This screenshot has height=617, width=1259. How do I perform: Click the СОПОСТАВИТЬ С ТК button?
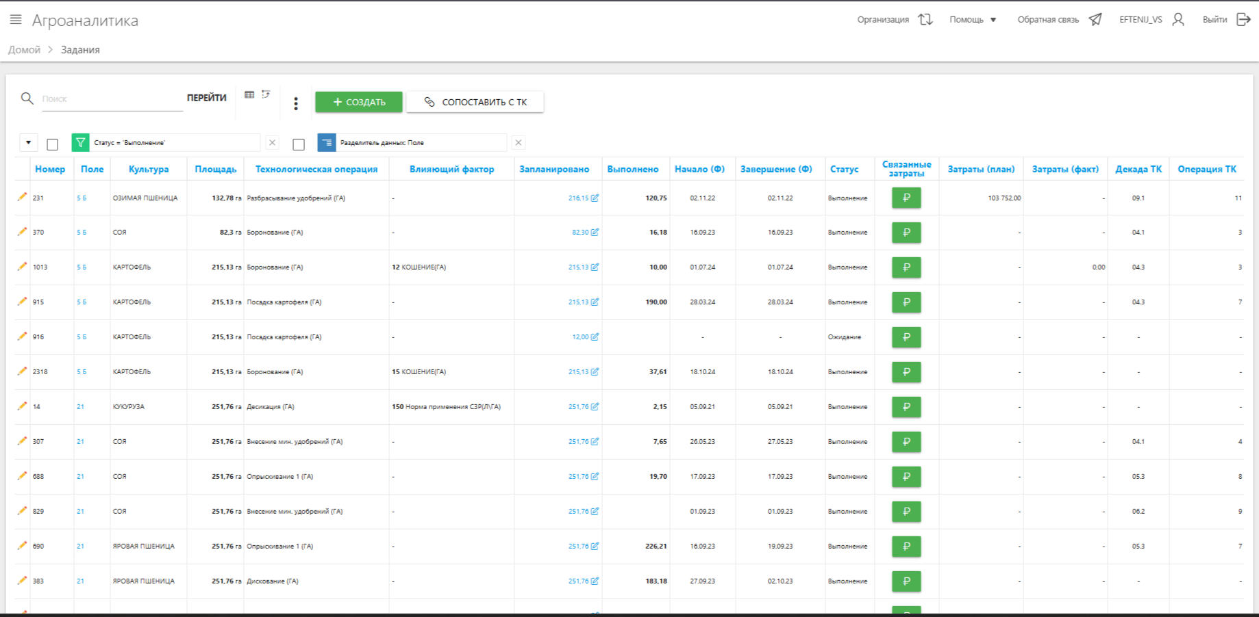[x=475, y=102]
